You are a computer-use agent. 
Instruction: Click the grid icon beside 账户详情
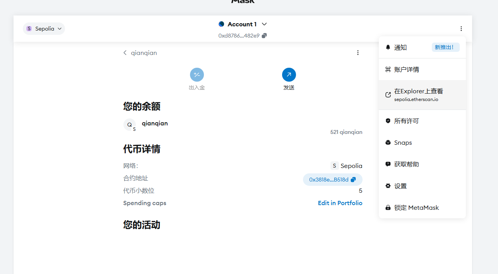point(388,70)
